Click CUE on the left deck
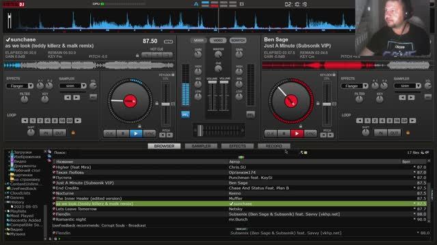The width and height of the screenshot is (437, 245). [110, 134]
